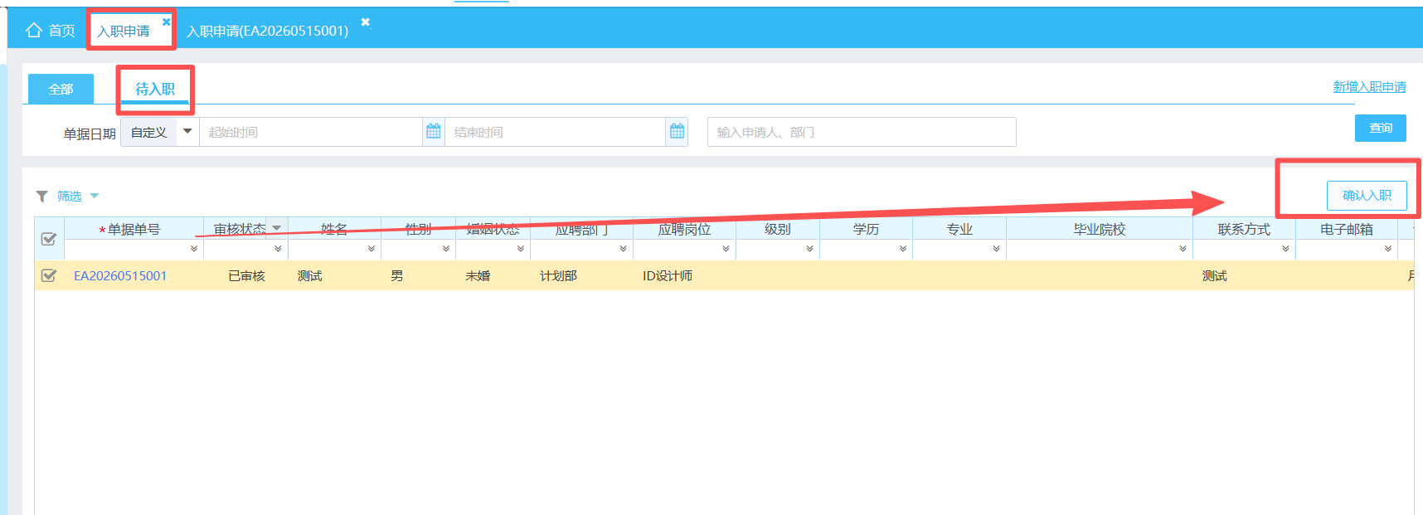Open the 审核状态 column header dropdown
This screenshot has width=1423, height=515.
pos(277,228)
